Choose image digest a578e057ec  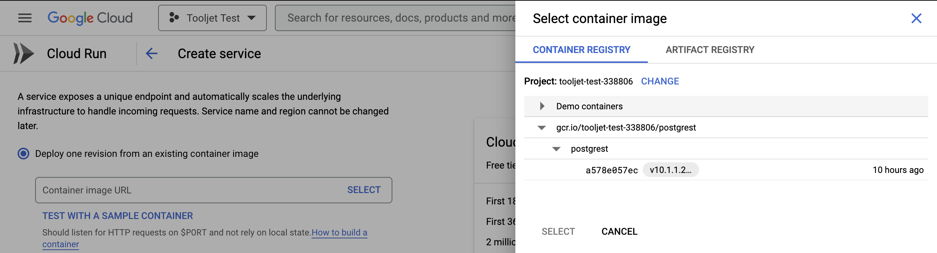(612, 170)
